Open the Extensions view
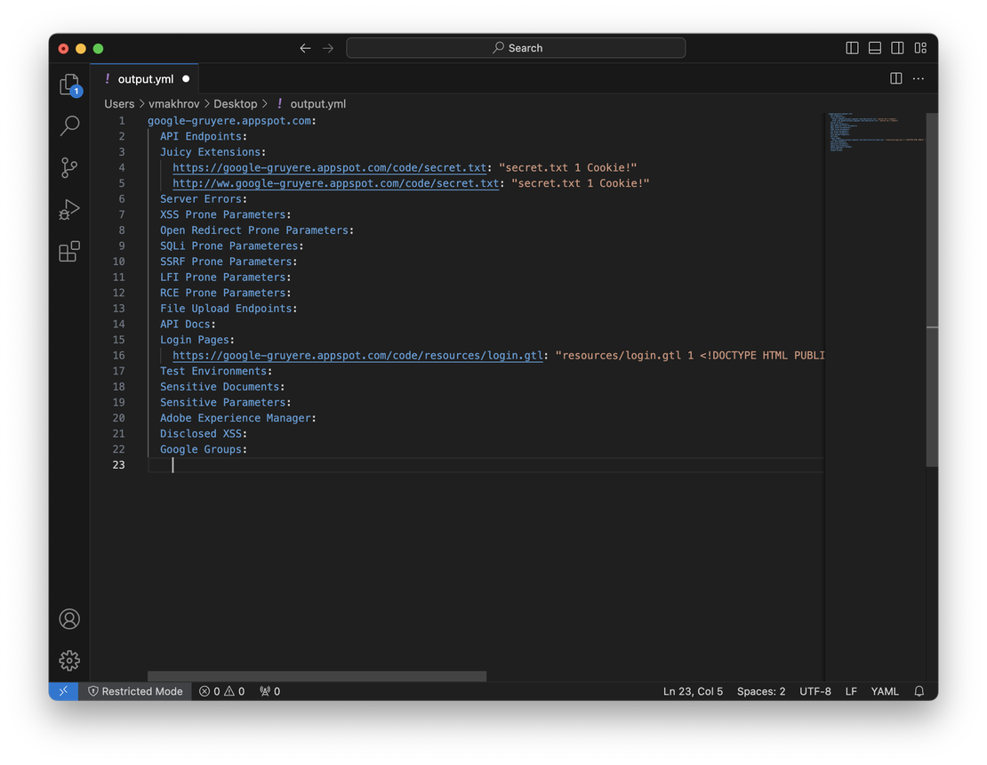Screen dimensions: 987x765 [x=69, y=252]
